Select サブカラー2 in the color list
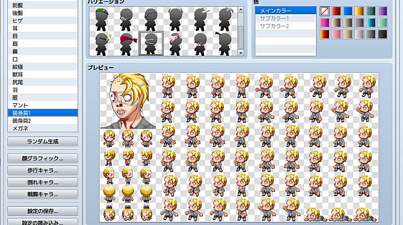The image size is (403, 225). point(285,26)
